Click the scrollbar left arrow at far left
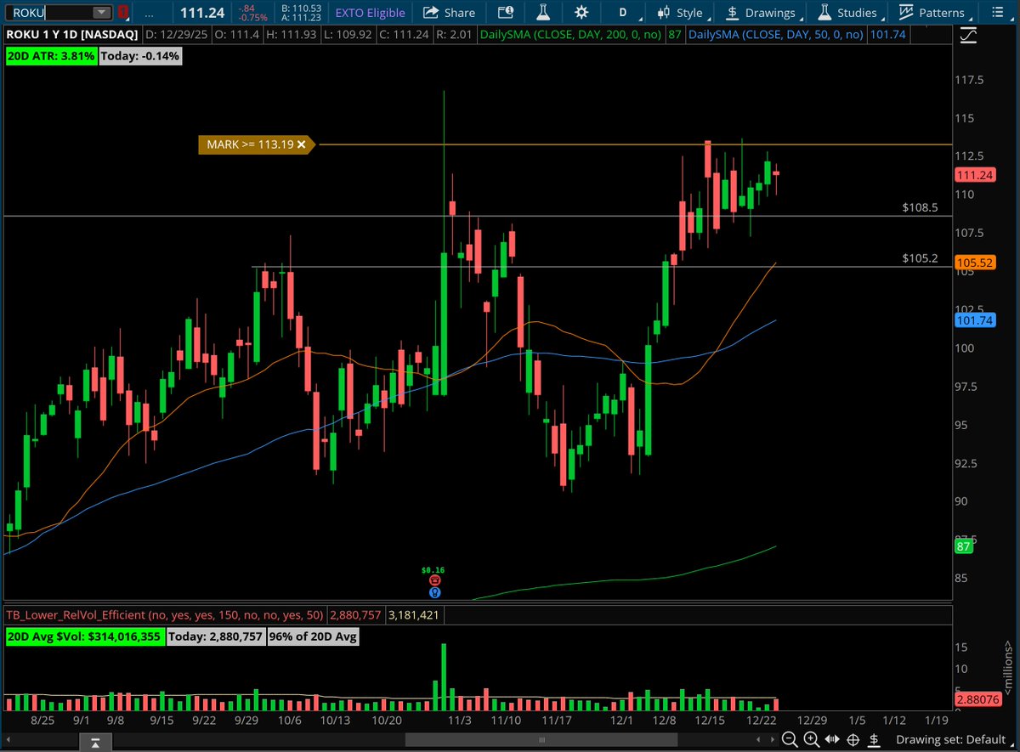 click(x=10, y=739)
